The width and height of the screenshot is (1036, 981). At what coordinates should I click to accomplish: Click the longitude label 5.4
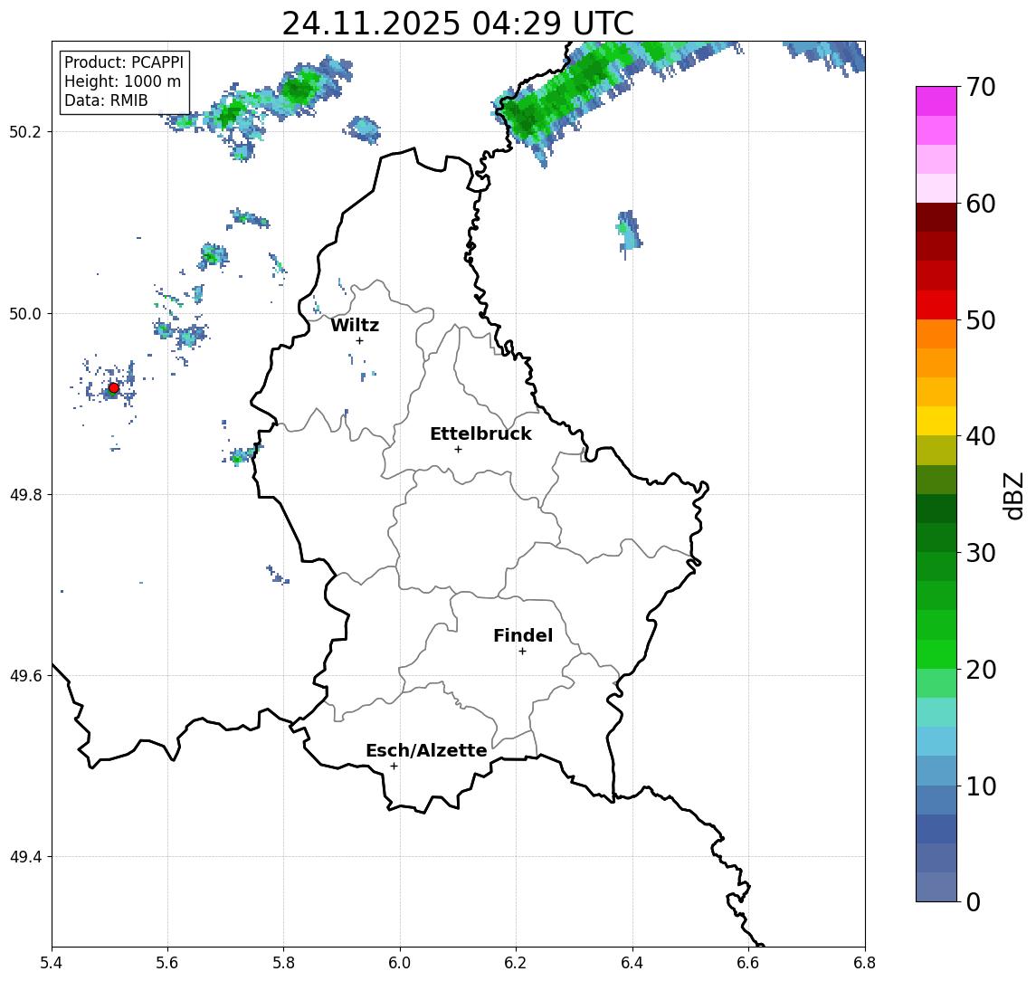click(52, 963)
